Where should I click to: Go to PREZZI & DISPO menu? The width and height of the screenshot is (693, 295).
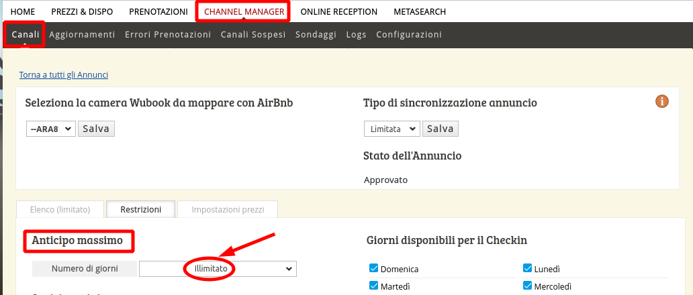[82, 11]
